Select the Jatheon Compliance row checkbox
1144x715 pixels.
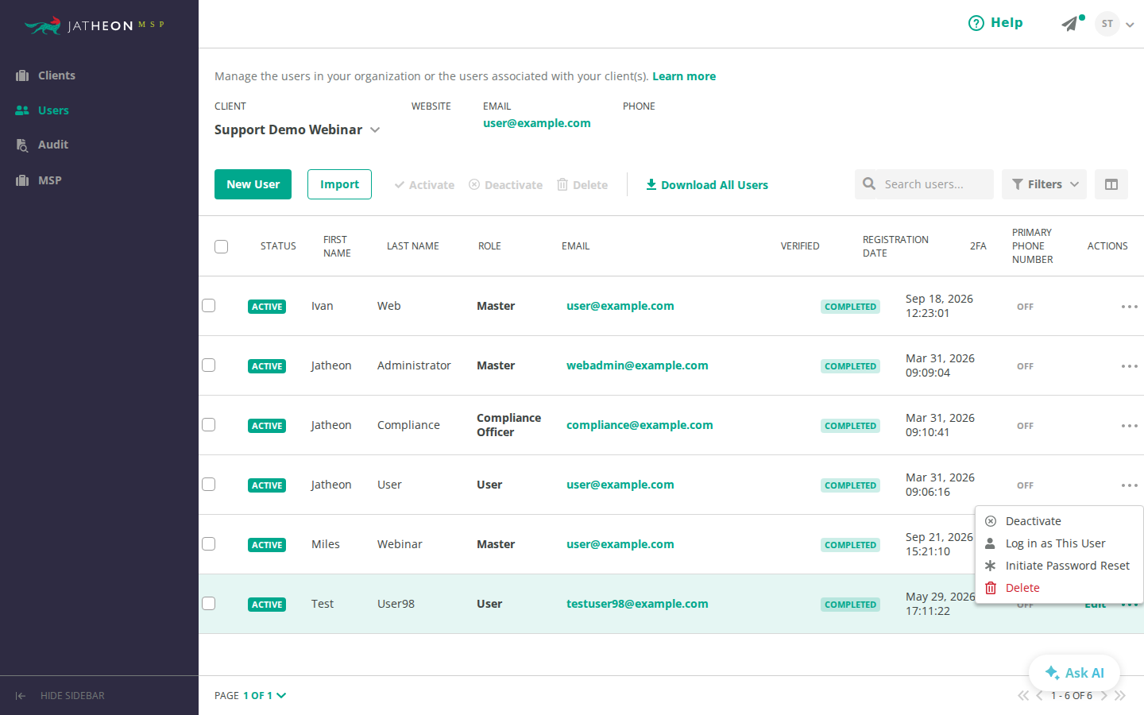point(208,425)
